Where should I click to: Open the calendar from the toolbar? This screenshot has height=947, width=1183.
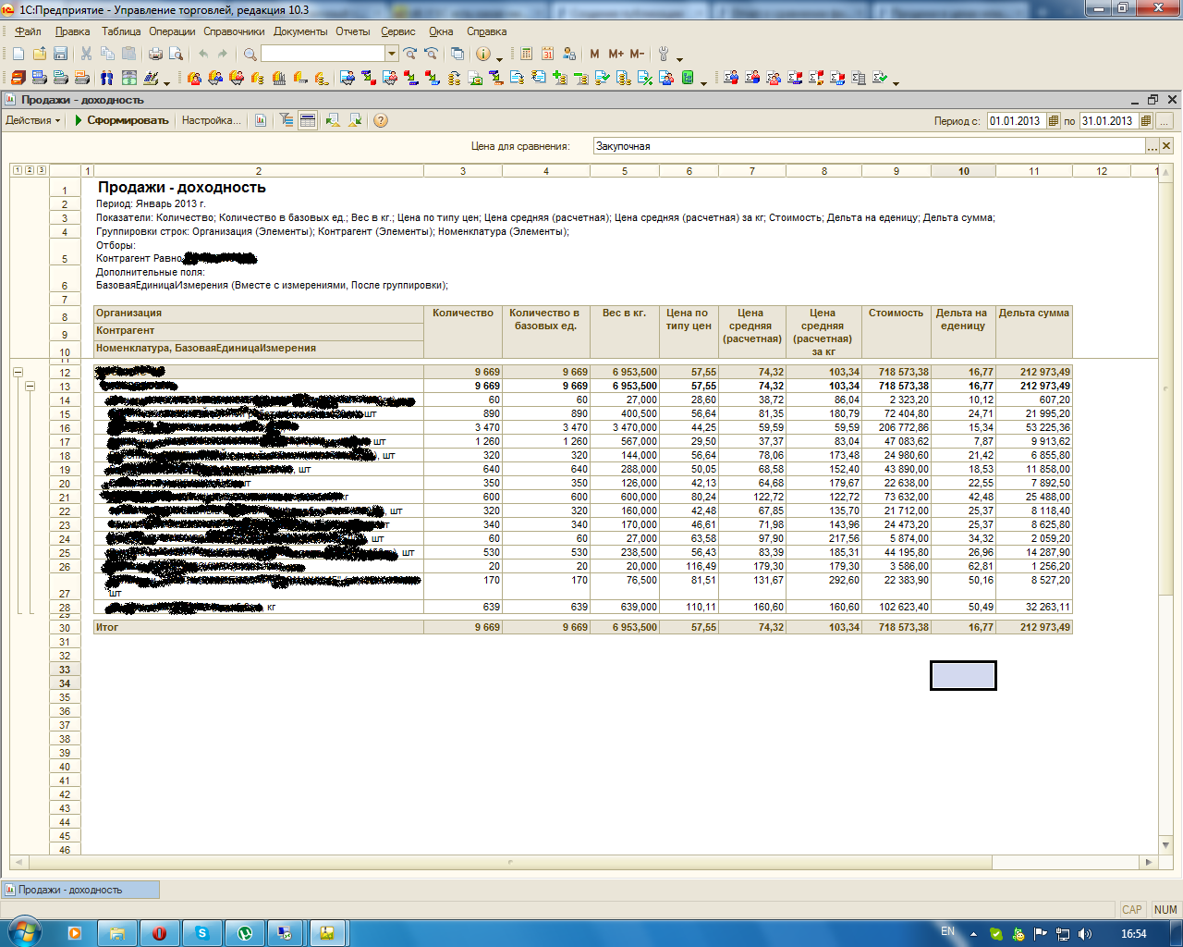(548, 55)
